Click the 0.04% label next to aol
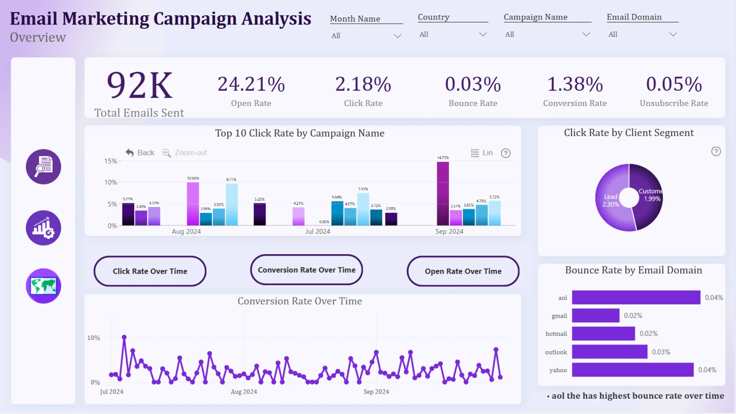 pos(714,297)
